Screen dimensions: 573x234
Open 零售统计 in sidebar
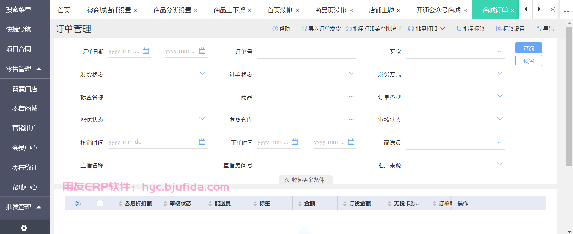[25, 168]
